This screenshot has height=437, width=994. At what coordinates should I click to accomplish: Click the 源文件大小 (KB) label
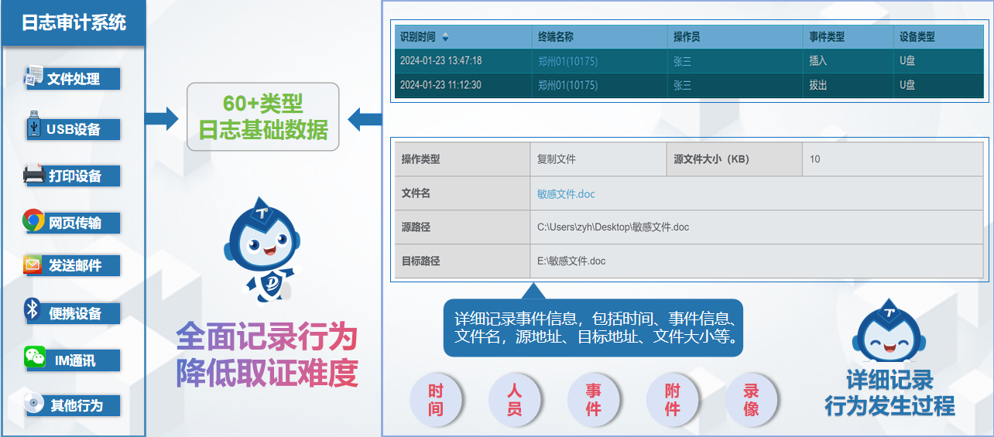(x=711, y=159)
